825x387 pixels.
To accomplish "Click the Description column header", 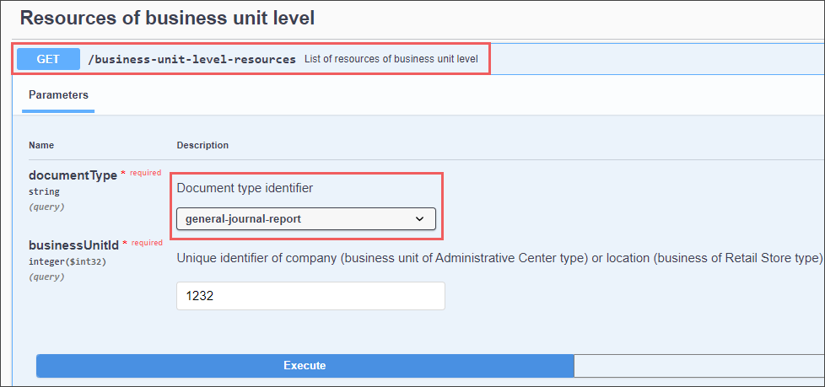I will 202,145.
